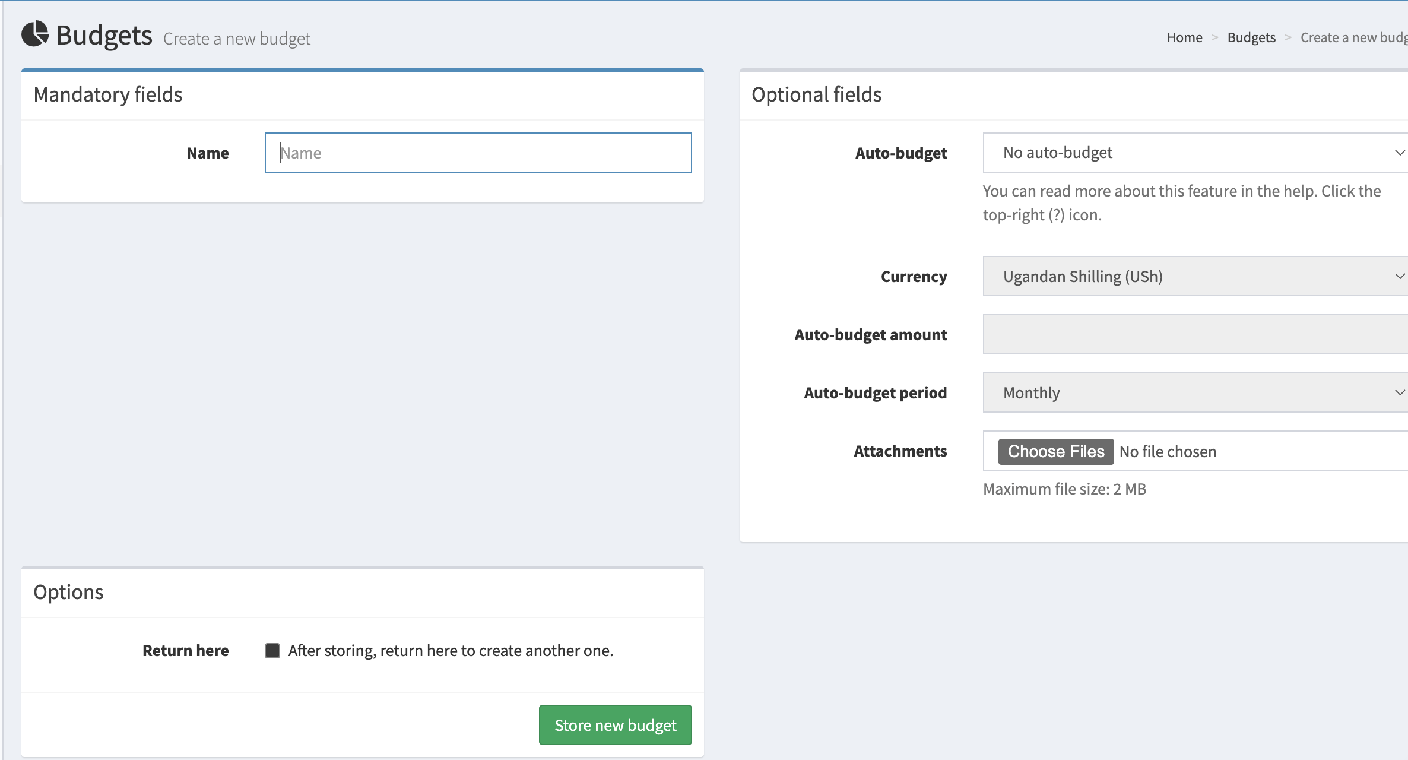Click the Auto-budget dropdown arrow icon
The image size is (1408, 760).
click(1400, 153)
